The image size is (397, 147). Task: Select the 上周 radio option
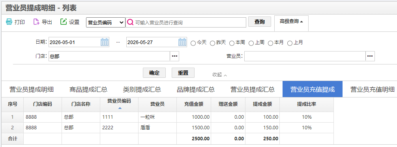(x=251, y=43)
